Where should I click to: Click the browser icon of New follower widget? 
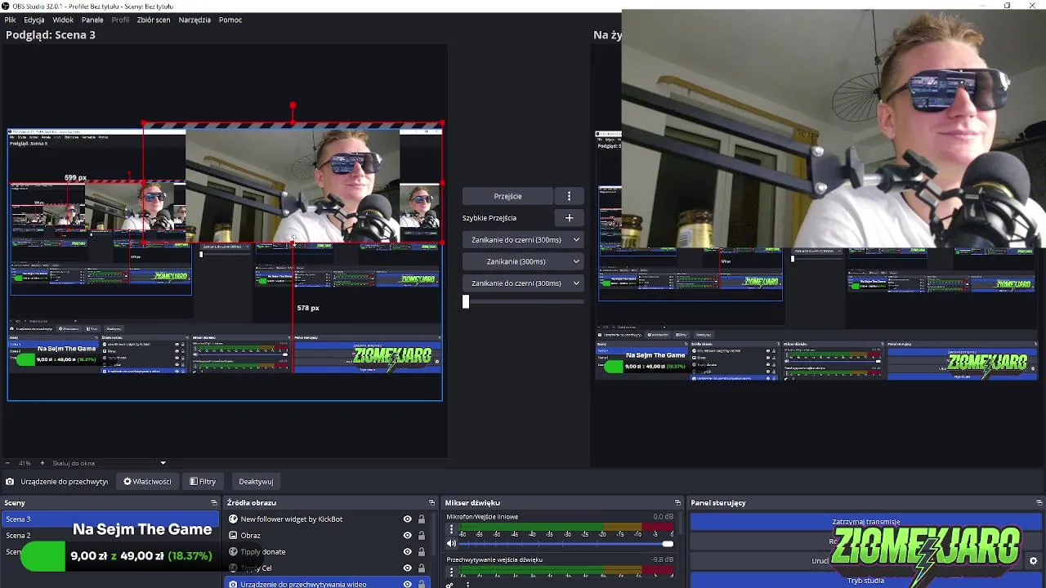tap(233, 519)
